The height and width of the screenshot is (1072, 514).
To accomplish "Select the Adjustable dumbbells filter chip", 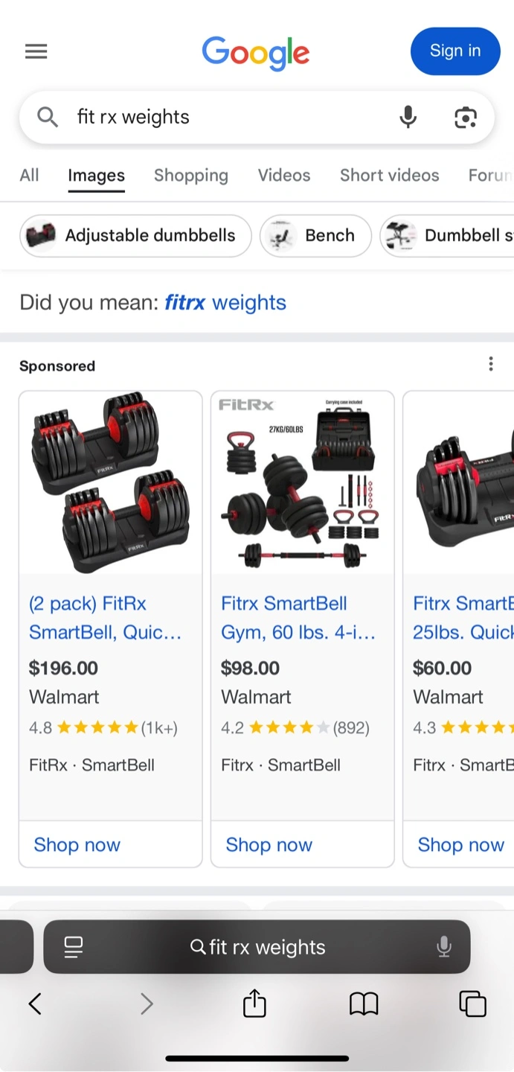I will tap(135, 235).
